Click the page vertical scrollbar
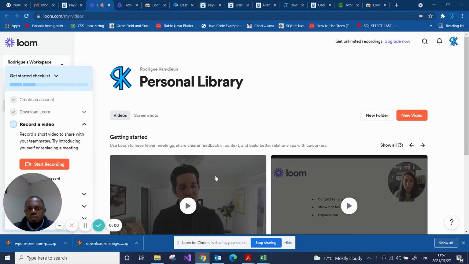This screenshot has width=469, height=264. click(x=466, y=95)
